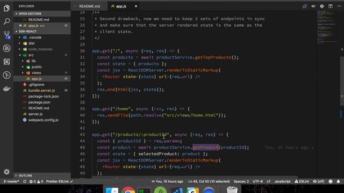The image size is (344, 193).
Task: Open the Docker view in activity bar
Action: [x=6, y=88]
